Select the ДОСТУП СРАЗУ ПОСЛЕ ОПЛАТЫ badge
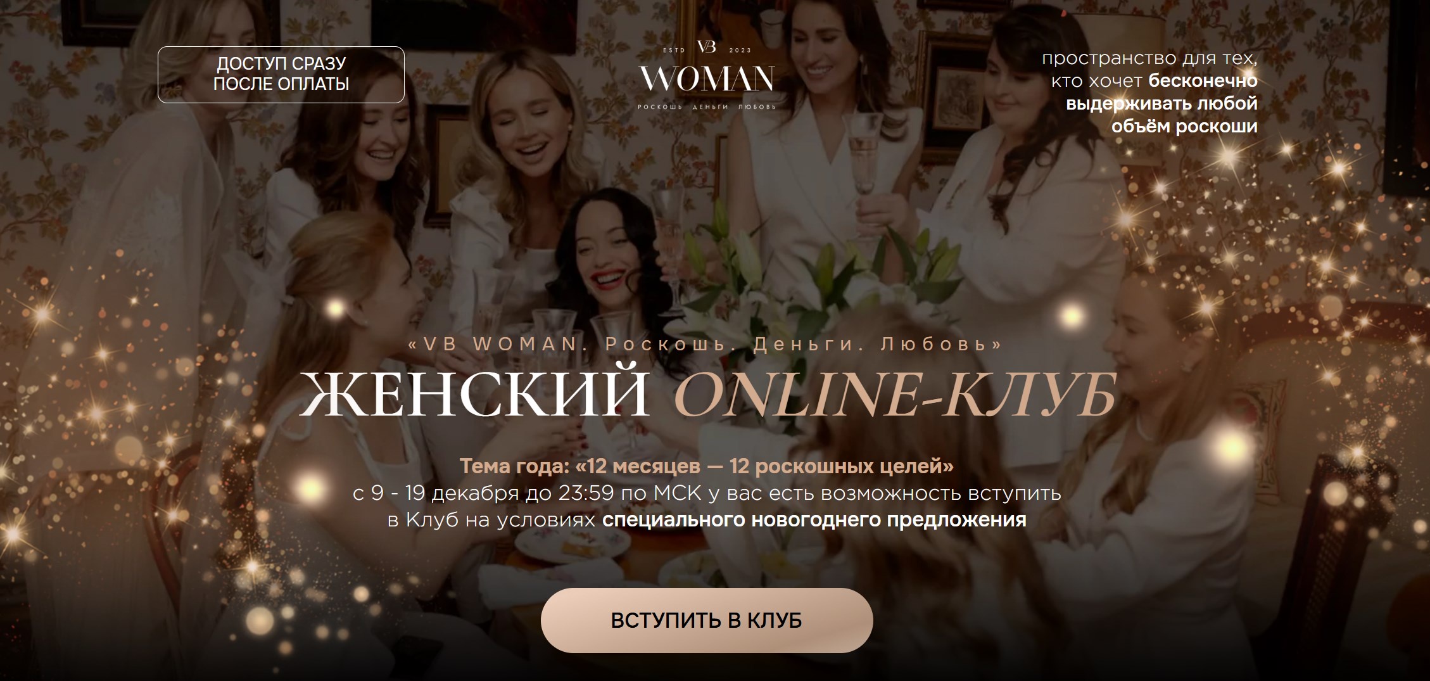This screenshot has height=681, width=1430. tap(281, 74)
